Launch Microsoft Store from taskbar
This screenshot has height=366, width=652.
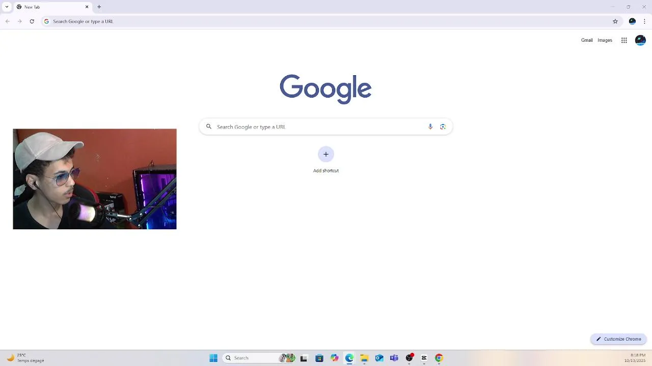pyautogui.click(x=319, y=358)
